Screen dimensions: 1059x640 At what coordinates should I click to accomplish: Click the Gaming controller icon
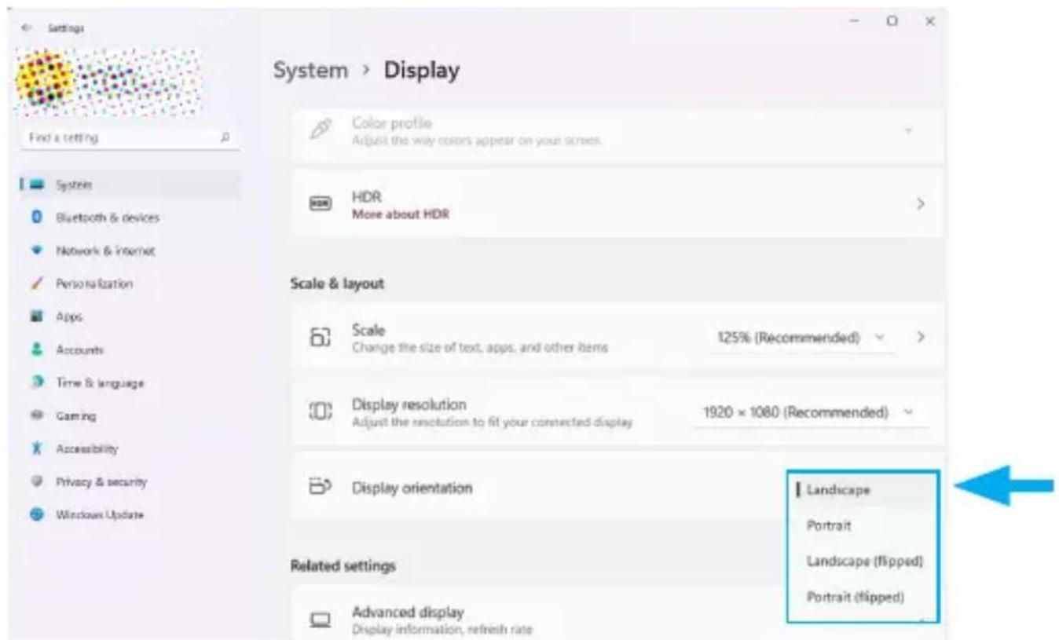(x=36, y=415)
